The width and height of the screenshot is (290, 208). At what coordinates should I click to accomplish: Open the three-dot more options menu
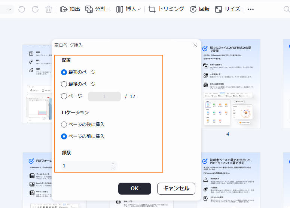251,9
